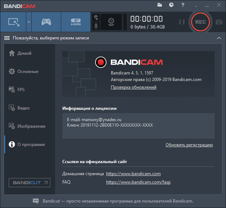Click the Обновить регистрацию link
This screenshot has width=226, height=208.
pyautogui.click(x=189, y=145)
